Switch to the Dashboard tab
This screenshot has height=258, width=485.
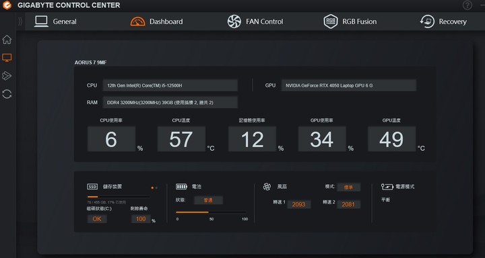pyautogui.click(x=156, y=21)
